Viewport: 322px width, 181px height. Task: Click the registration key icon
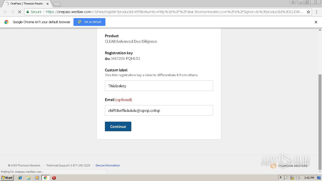[x=107, y=59]
